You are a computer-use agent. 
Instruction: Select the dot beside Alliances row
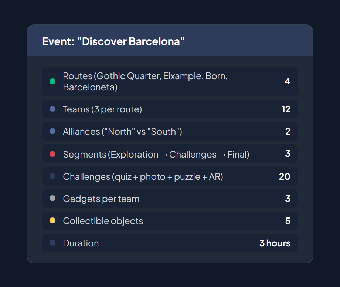(x=52, y=132)
